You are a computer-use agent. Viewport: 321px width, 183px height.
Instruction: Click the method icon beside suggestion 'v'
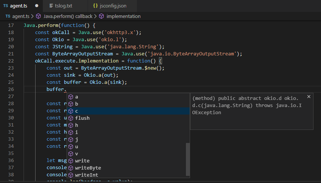point(71,153)
